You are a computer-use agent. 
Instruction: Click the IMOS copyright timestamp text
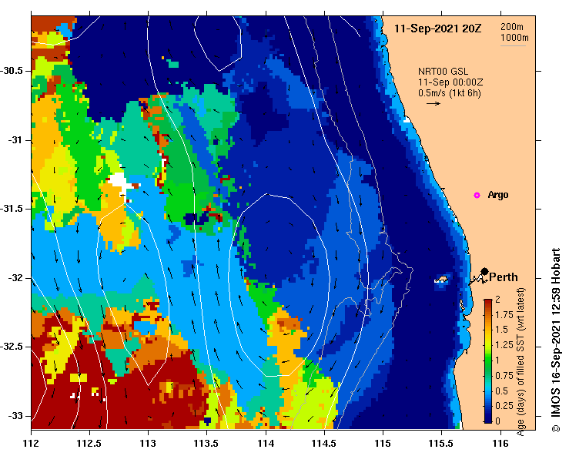click(556, 340)
